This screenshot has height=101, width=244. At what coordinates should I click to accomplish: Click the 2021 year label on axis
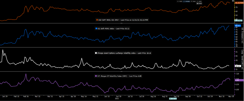(x=117, y=98)
